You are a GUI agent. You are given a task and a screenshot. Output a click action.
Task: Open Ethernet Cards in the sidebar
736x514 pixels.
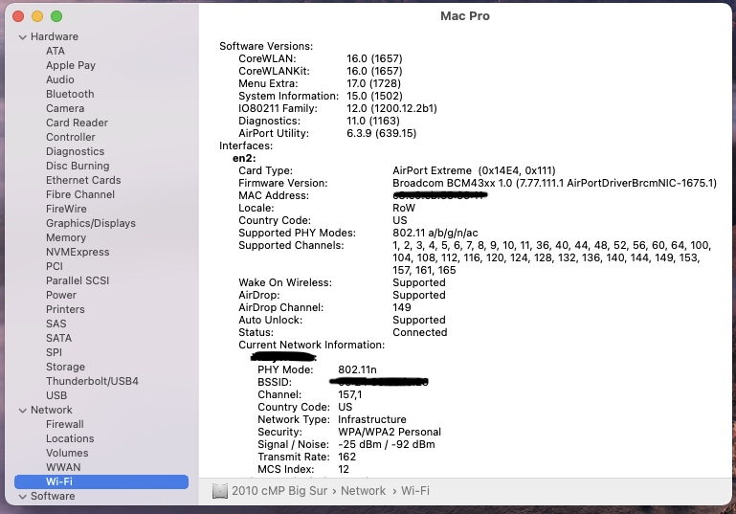coord(83,180)
